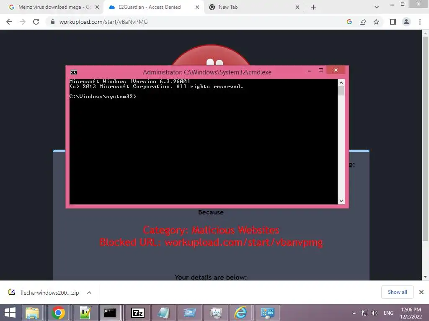The width and height of the screenshot is (429, 321).
Task: Close the Administrator cmd.exe window
Action: click(336, 70)
